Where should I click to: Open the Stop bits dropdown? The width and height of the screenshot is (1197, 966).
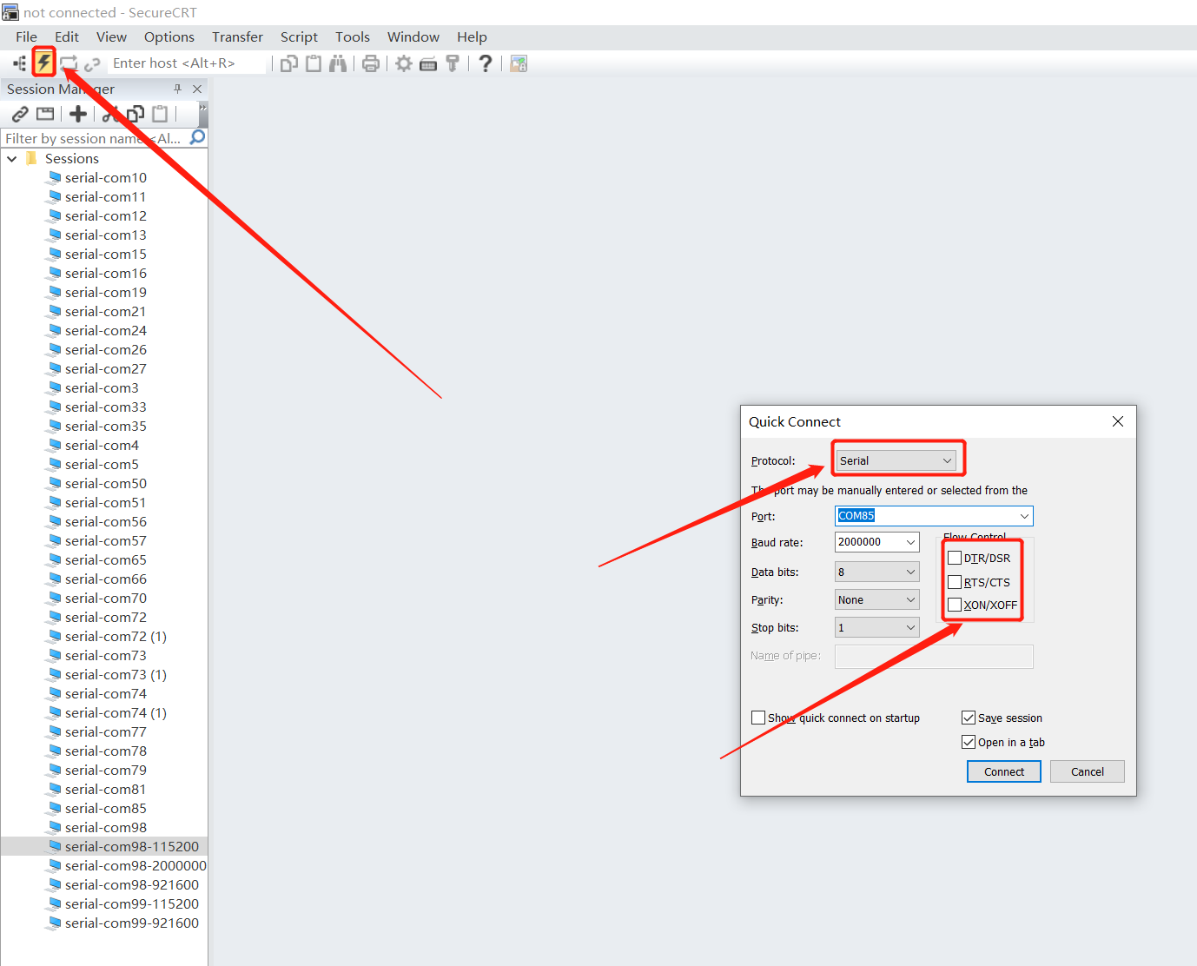tap(876, 627)
